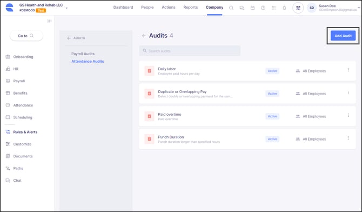362x212 pixels.
Task: Click the Onboarding sidebar icon
Action: (x=8, y=57)
